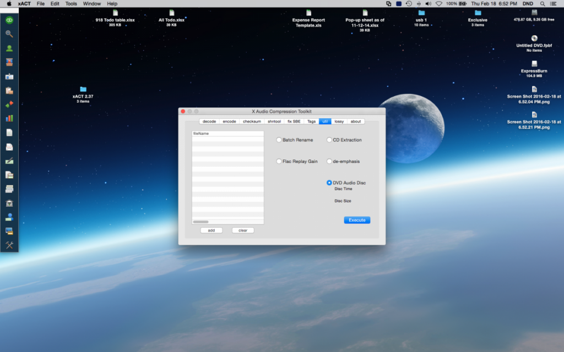Viewport: 564px width, 352px height.
Task: Open the xACT 2.37 folder on desktop
Action: pyautogui.click(x=83, y=89)
